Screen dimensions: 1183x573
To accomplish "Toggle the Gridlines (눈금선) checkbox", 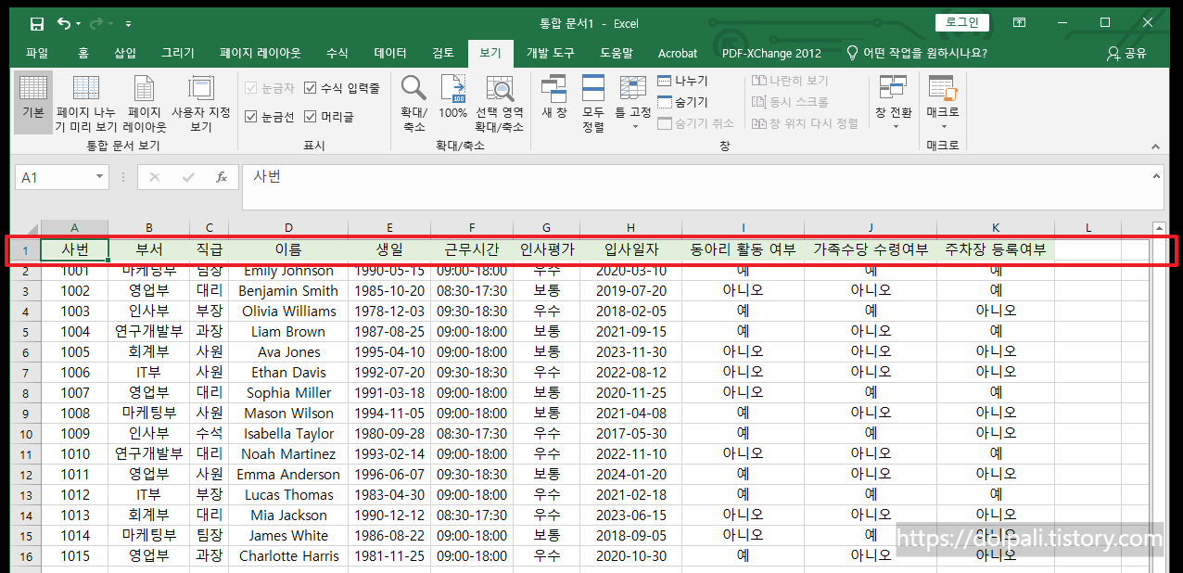I will (x=270, y=117).
